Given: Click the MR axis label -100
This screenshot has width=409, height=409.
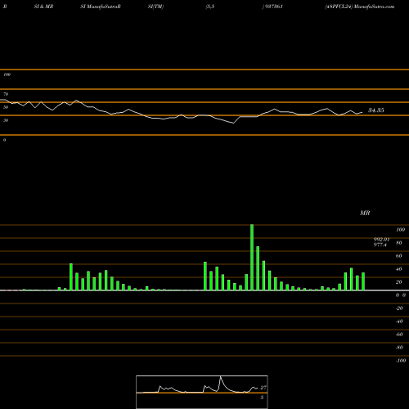Looking at the screenshot, I should tap(401, 361).
